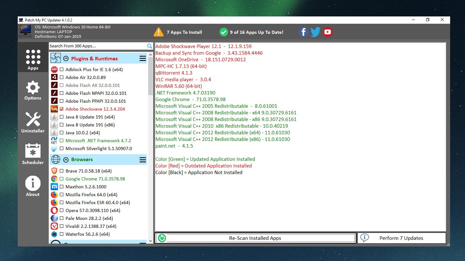Viewport: 465px width, 261px height.
Task: Check the Adobe Air 32.0.0.89 checkbox
Action: [x=61, y=77]
